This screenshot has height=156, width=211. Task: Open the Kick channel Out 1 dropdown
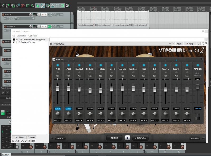[x=57, y=120]
